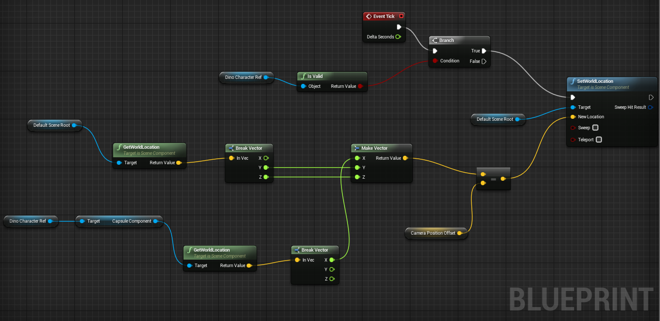Click the Sweep Hit Result output pin
Image resolution: width=660 pixels, height=321 pixels.
651,107
